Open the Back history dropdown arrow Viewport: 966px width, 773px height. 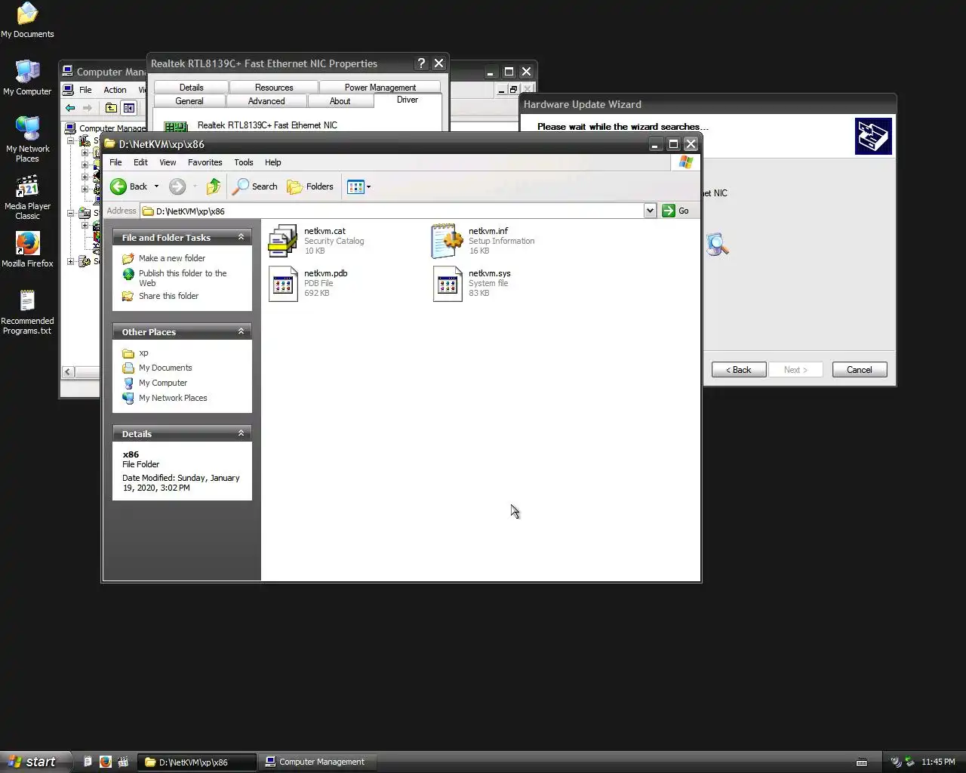(156, 186)
